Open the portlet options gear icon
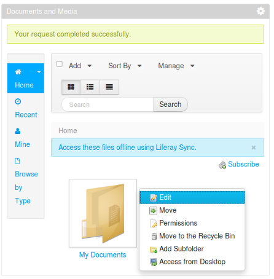 tap(260, 11)
